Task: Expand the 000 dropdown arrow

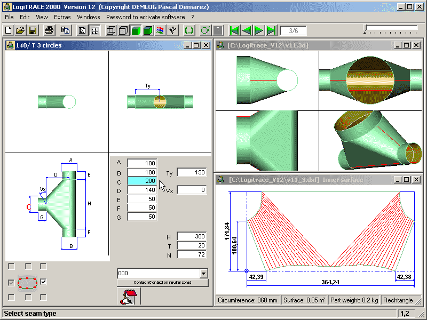Action: pos(203,274)
